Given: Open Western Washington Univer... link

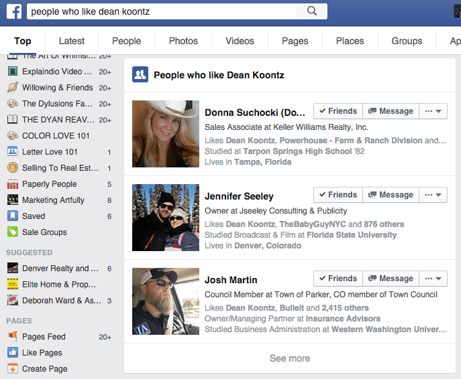Looking at the screenshot, I should (x=389, y=329).
